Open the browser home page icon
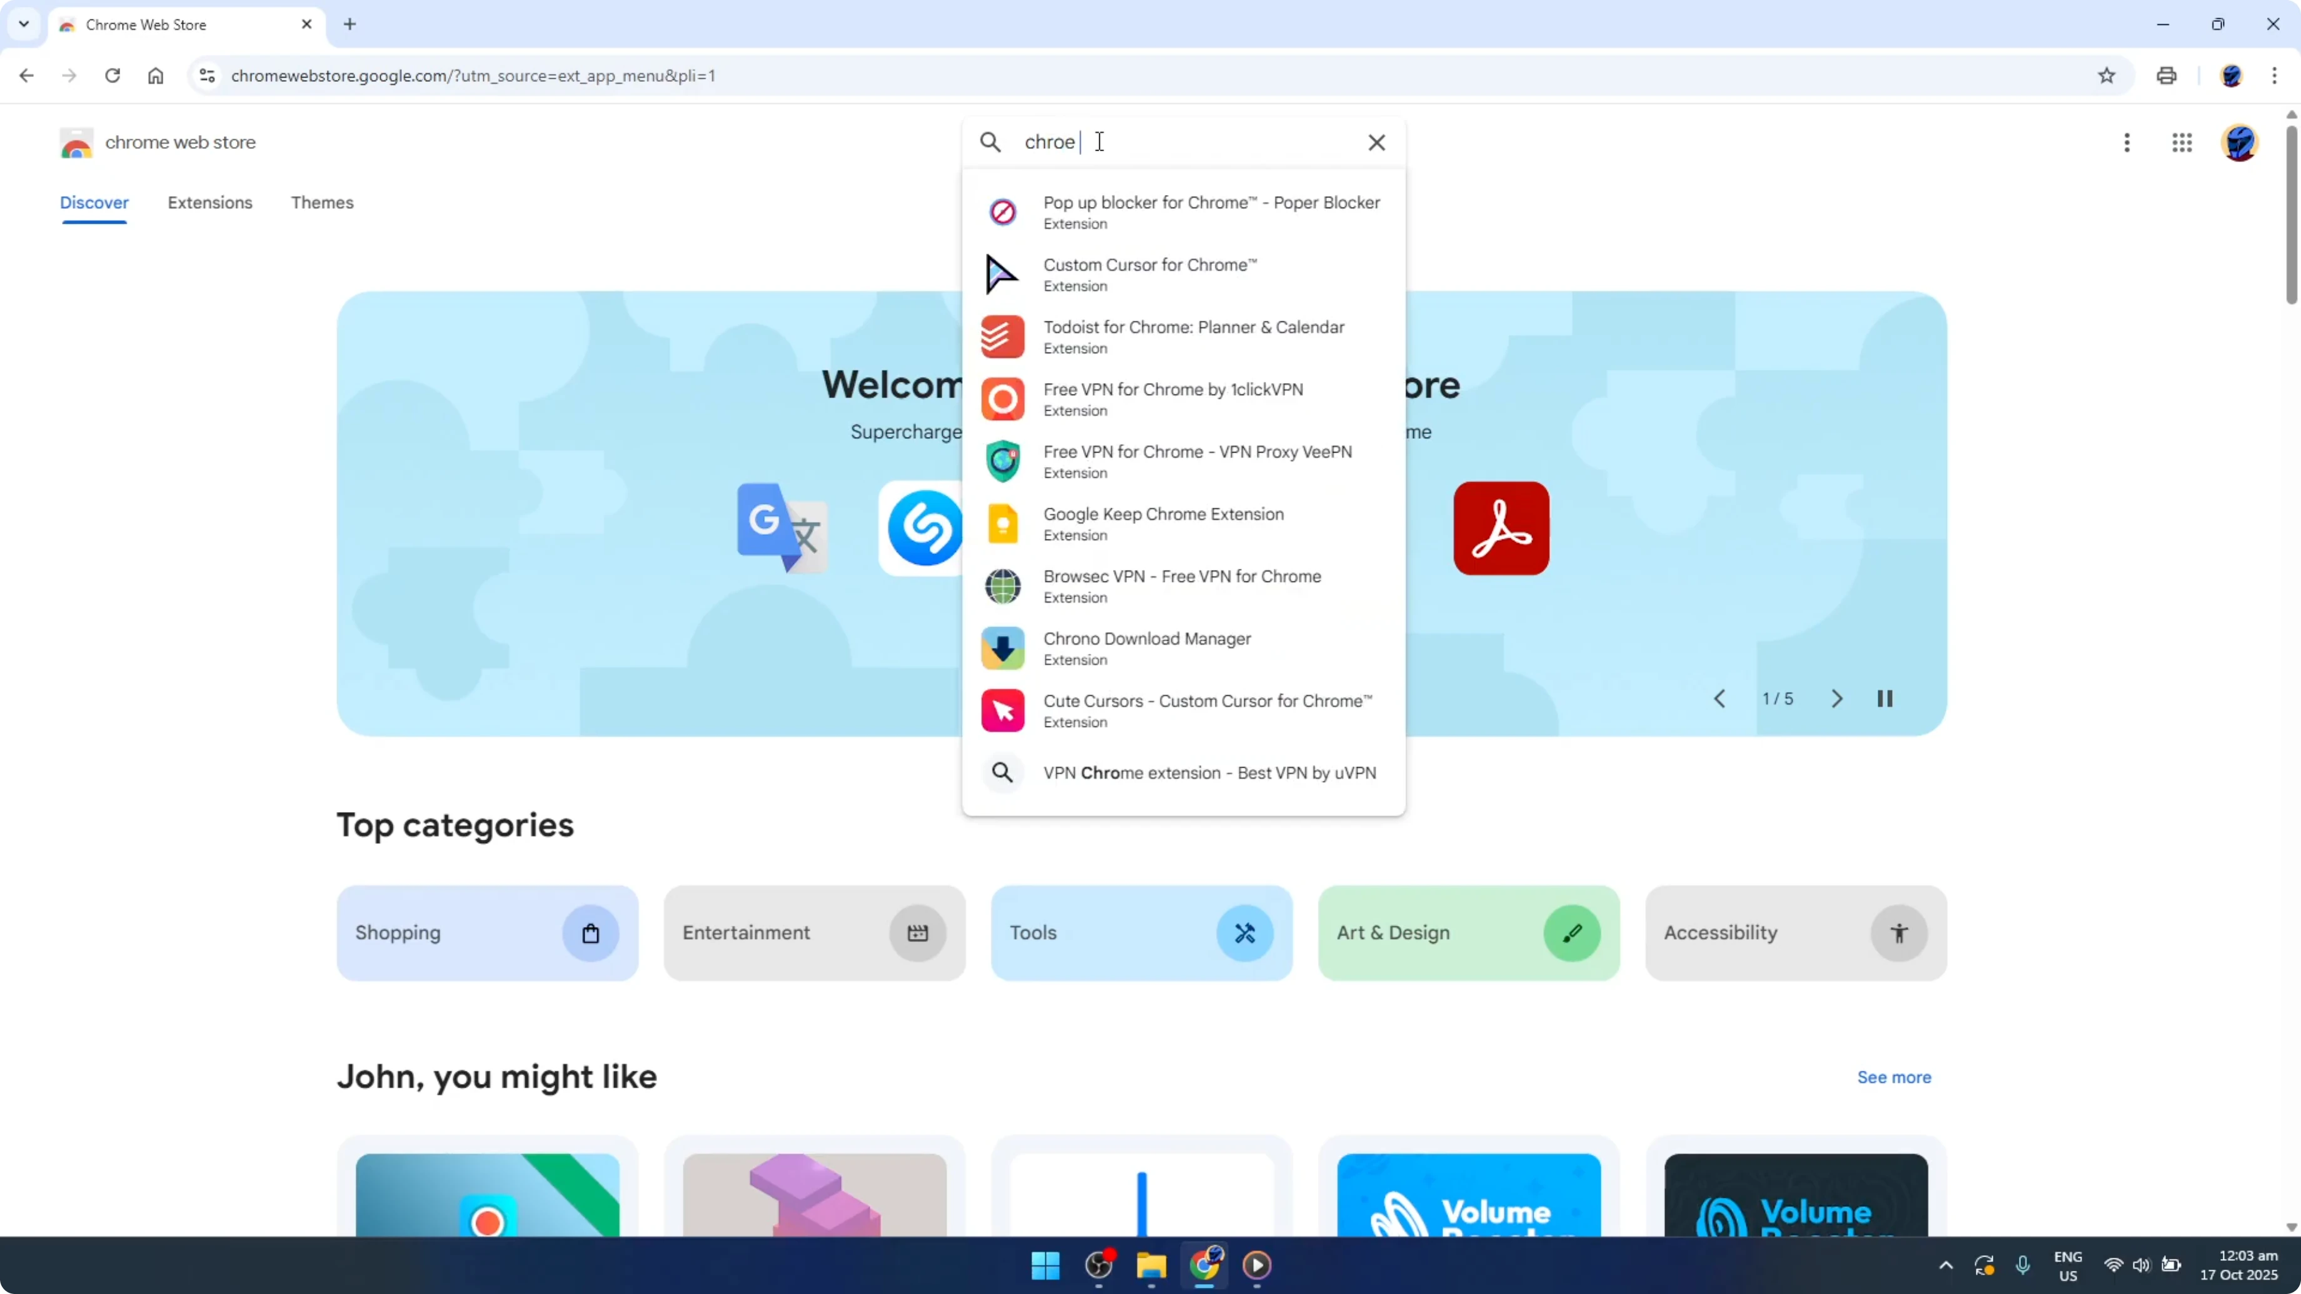The height and width of the screenshot is (1294, 2301). (x=156, y=75)
